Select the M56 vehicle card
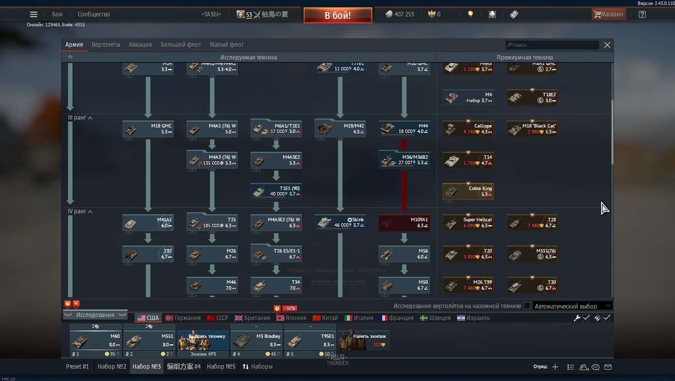The image size is (675, 381). click(x=404, y=254)
